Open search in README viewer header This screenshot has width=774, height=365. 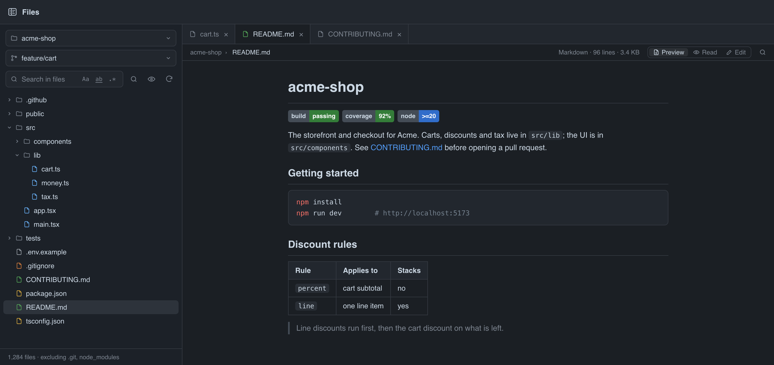click(763, 52)
